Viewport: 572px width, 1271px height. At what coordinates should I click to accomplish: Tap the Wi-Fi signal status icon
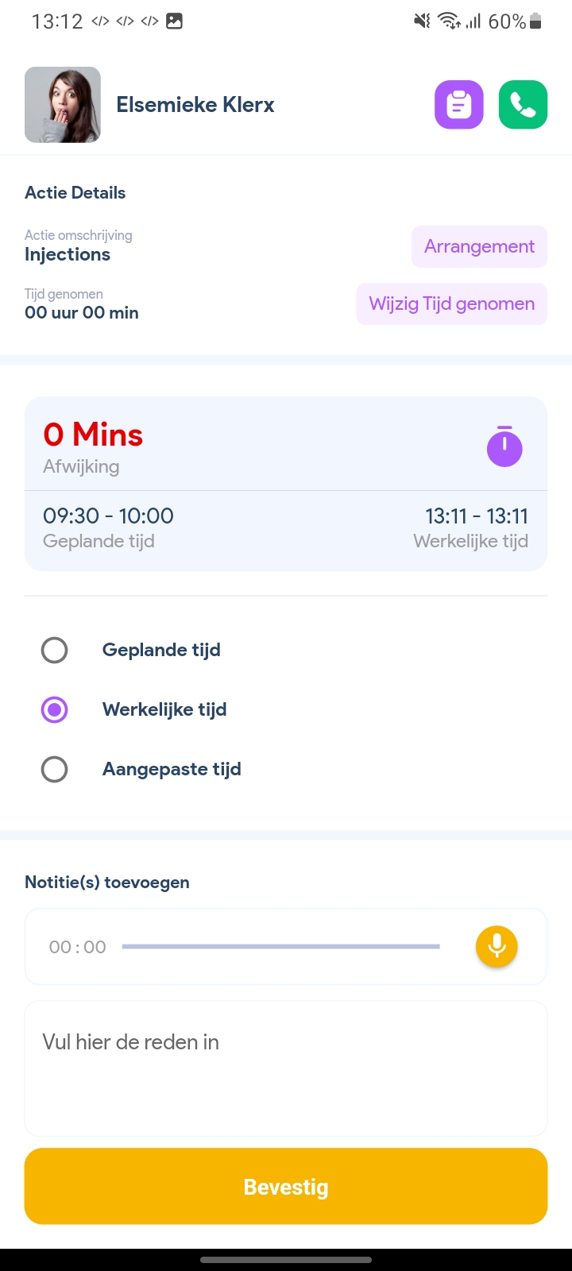point(449,21)
